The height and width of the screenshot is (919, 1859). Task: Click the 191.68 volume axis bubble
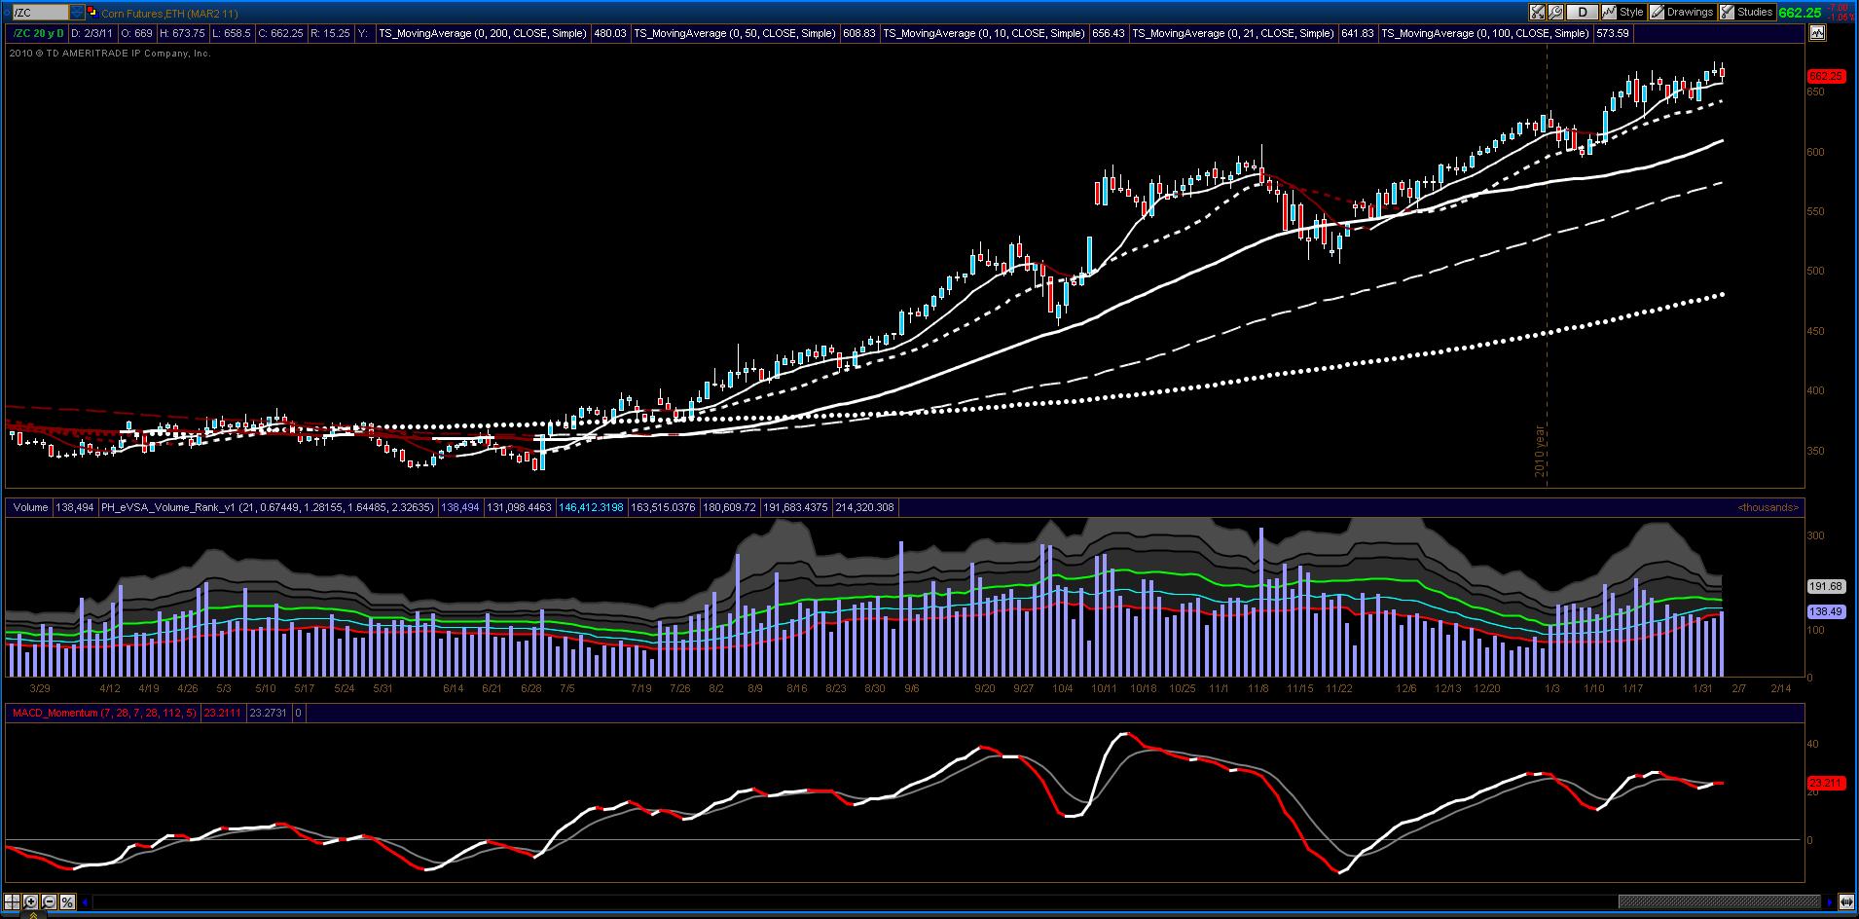pos(1826,587)
